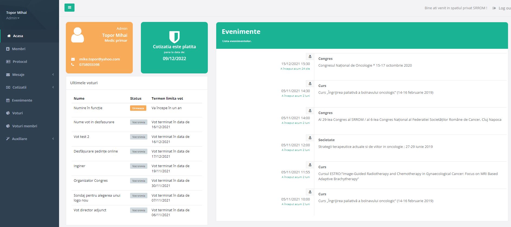Image resolution: width=511 pixels, height=227 pixels.
Task: Open the Admin dropdown under Topor Mihai
Action: click(x=13, y=18)
